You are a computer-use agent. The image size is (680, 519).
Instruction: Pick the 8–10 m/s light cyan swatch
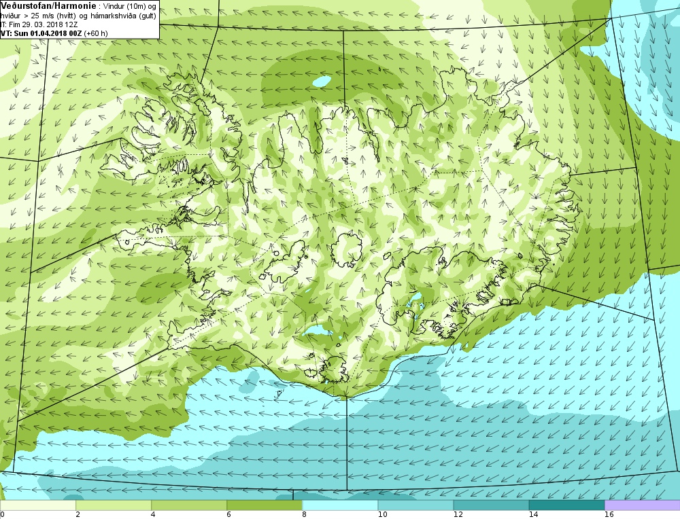(x=340, y=505)
